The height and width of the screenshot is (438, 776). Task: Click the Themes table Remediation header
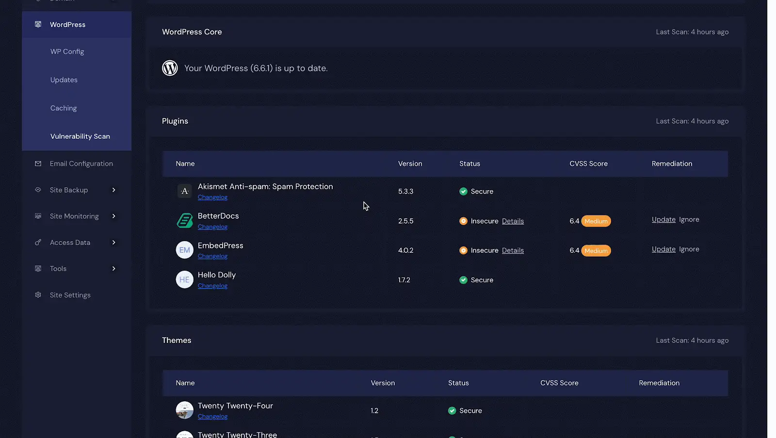coord(659,383)
